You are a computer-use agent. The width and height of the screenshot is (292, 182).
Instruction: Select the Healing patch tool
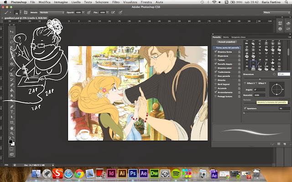pyautogui.click(x=12, y=64)
